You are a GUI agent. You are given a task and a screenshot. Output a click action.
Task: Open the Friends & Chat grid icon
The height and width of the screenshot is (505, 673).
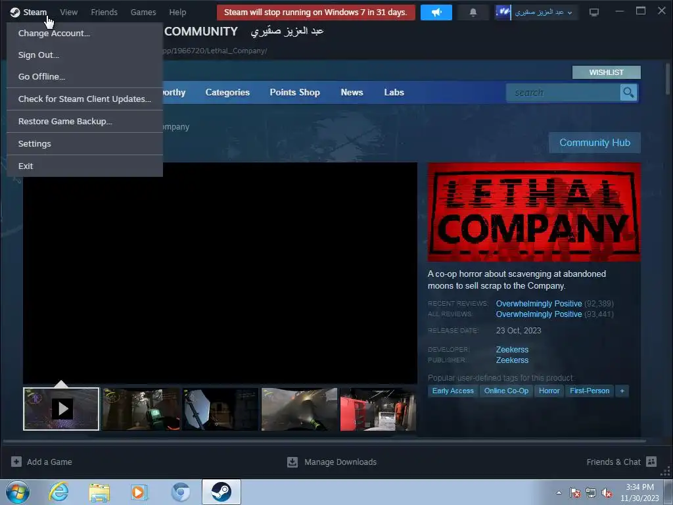pyautogui.click(x=651, y=462)
